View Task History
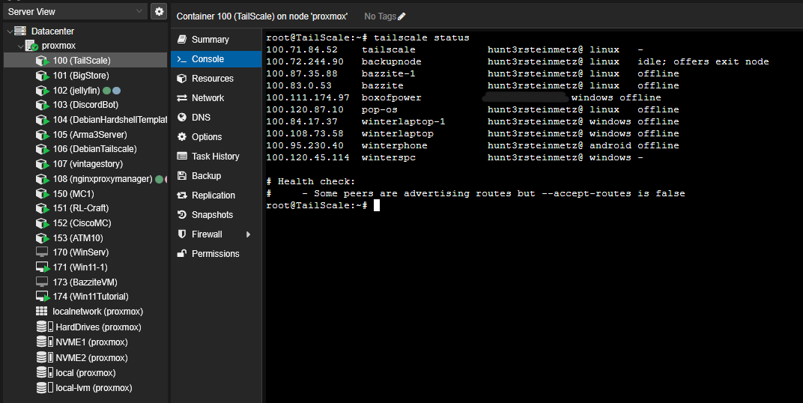This screenshot has height=403, width=803. [216, 157]
